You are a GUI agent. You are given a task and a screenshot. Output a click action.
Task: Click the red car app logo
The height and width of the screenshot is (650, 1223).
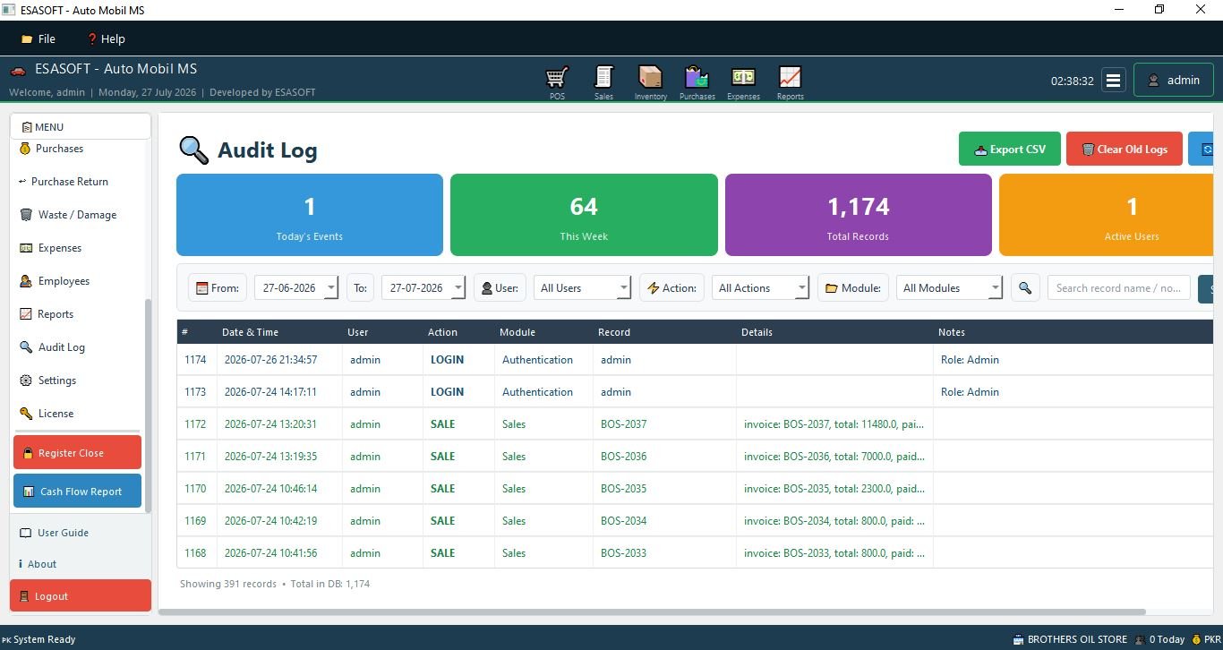point(18,70)
